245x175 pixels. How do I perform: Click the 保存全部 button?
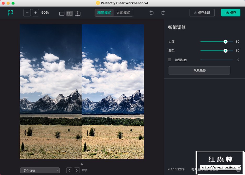click(x=202, y=12)
